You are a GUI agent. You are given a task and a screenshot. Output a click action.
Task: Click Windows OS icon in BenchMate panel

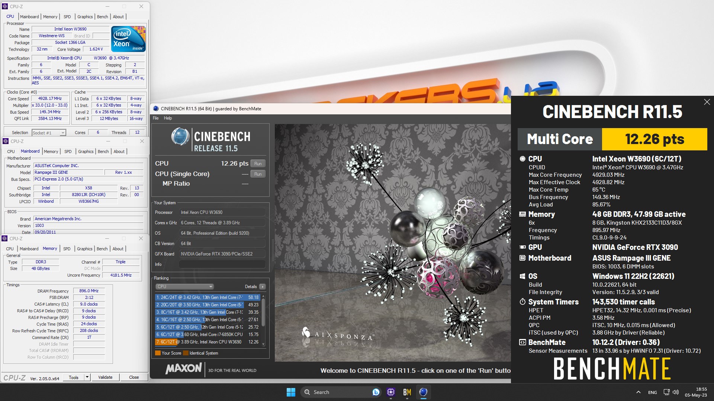click(x=522, y=276)
